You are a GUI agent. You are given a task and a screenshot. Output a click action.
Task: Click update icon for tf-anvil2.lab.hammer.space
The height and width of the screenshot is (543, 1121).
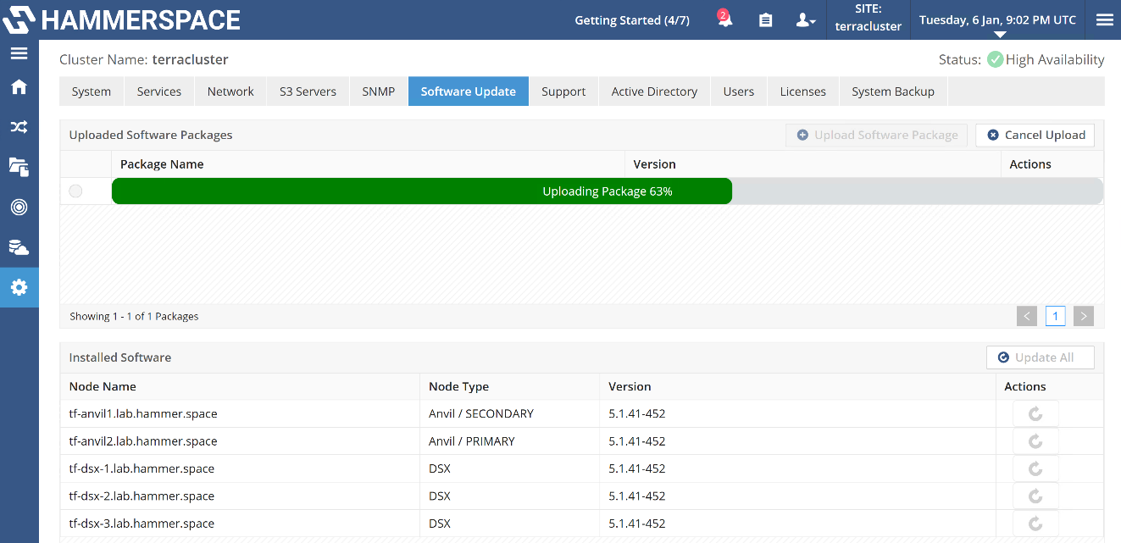(x=1035, y=441)
